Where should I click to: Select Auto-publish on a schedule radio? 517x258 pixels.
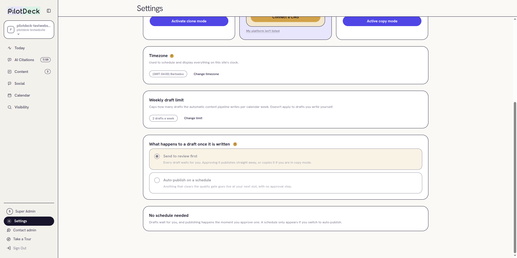point(157,180)
